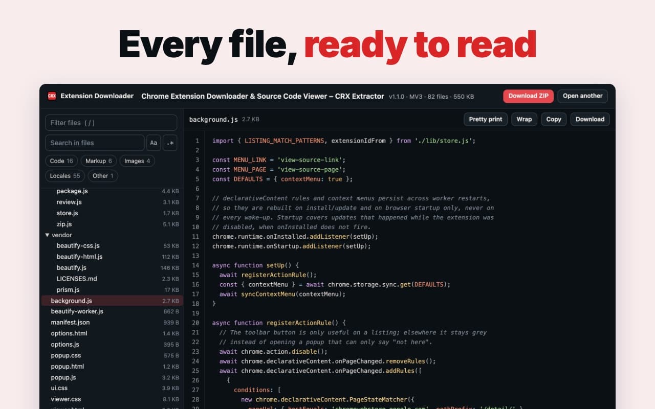655x409 pixels.
Task: Open store.js in the file tree
Action: pos(112,213)
